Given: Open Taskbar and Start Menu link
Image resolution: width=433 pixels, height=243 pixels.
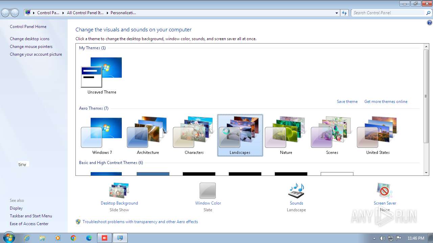Looking at the screenshot, I should (31, 216).
